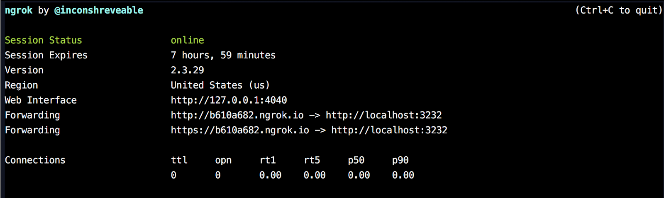
Task: Click the '(Ctrl+C to quit)' hint
Action: (619, 10)
